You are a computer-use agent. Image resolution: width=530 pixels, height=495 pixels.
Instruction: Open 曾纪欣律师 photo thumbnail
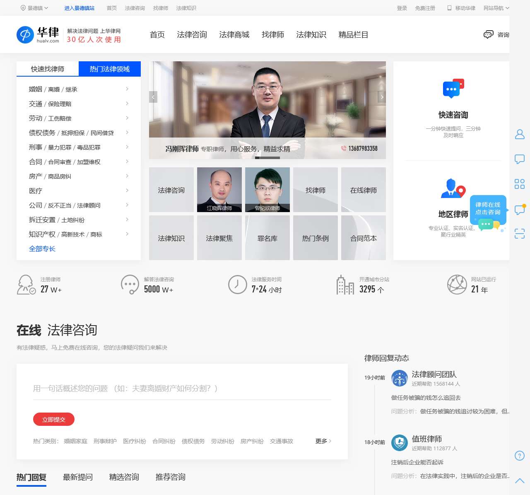(267, 190)
